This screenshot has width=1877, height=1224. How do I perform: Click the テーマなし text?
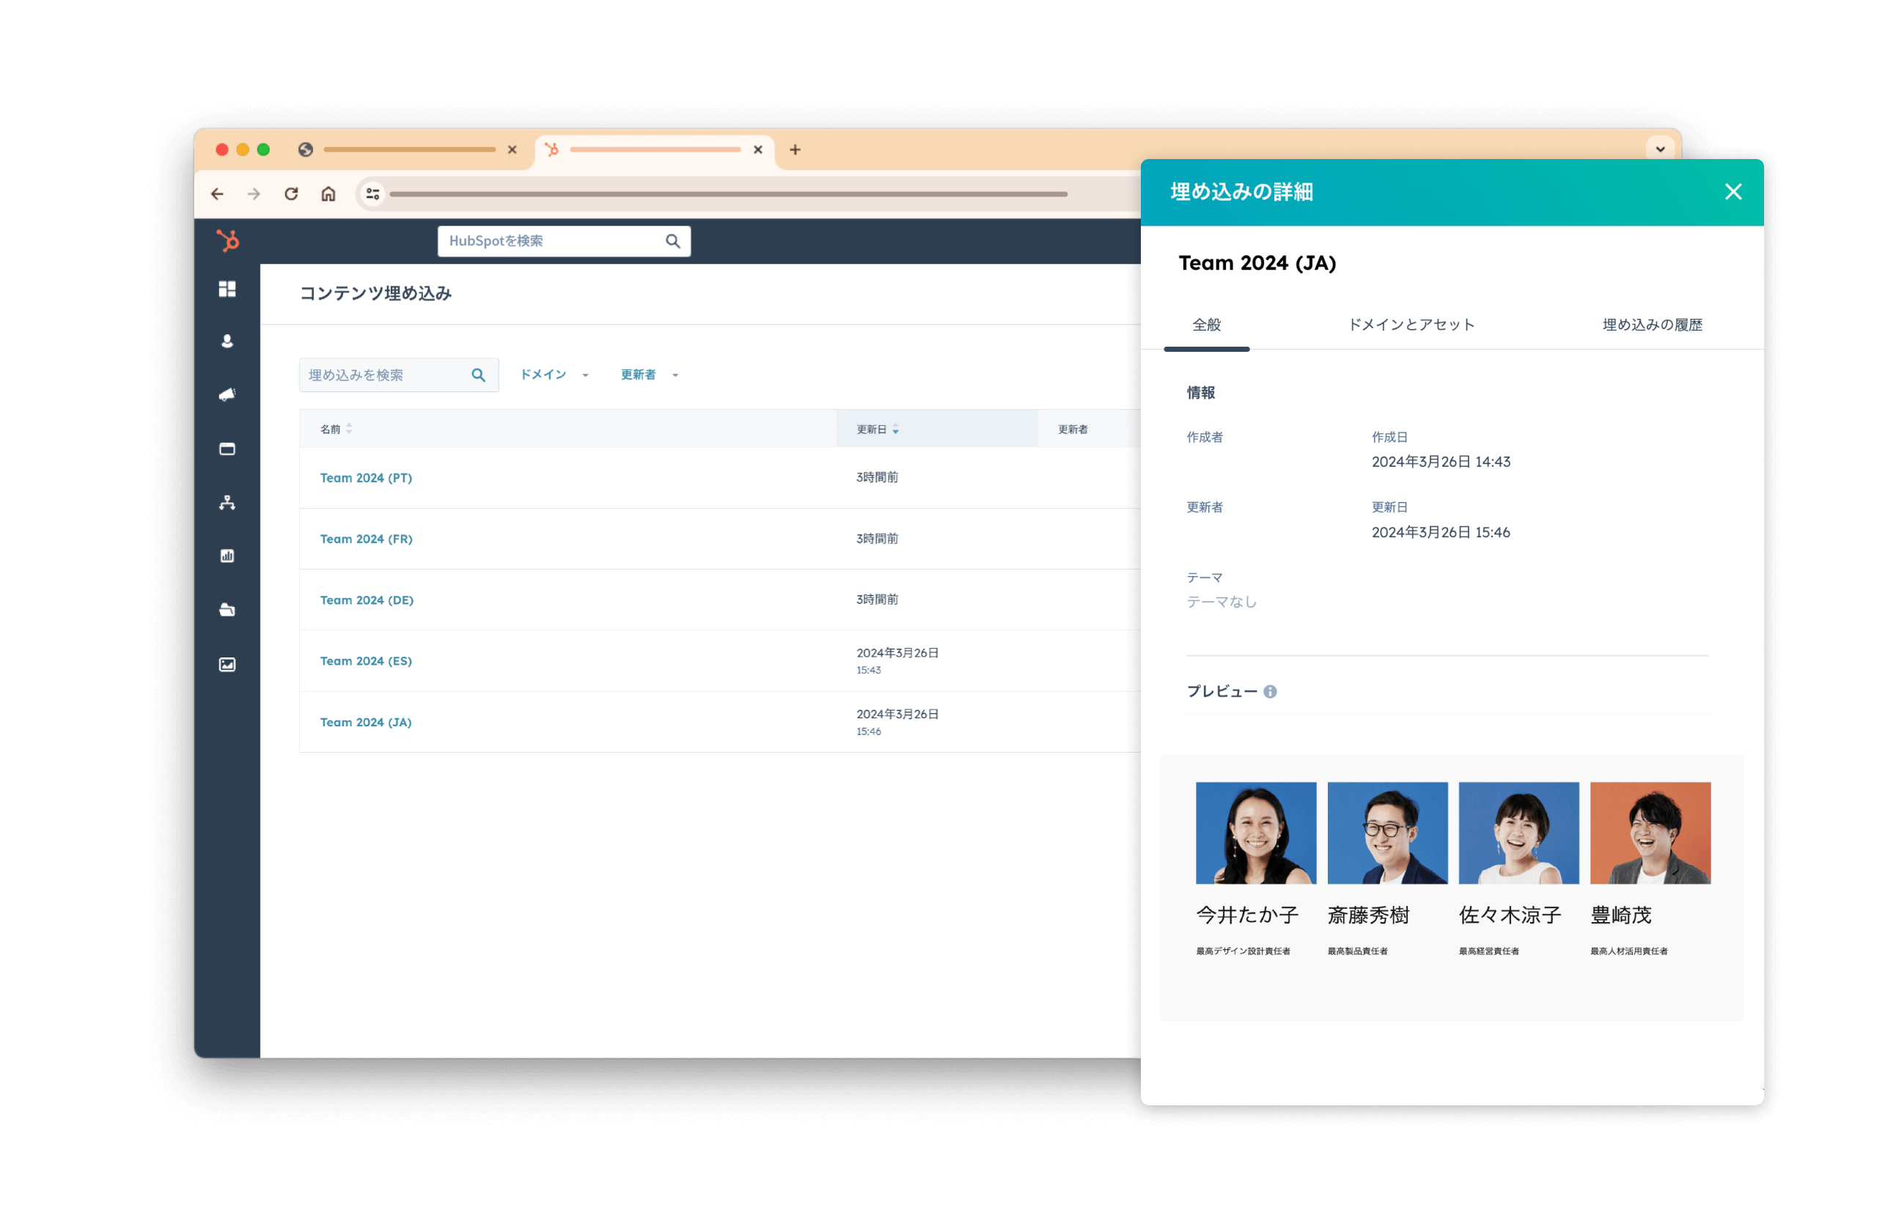pyautogui.click(x=1222, y=603)
